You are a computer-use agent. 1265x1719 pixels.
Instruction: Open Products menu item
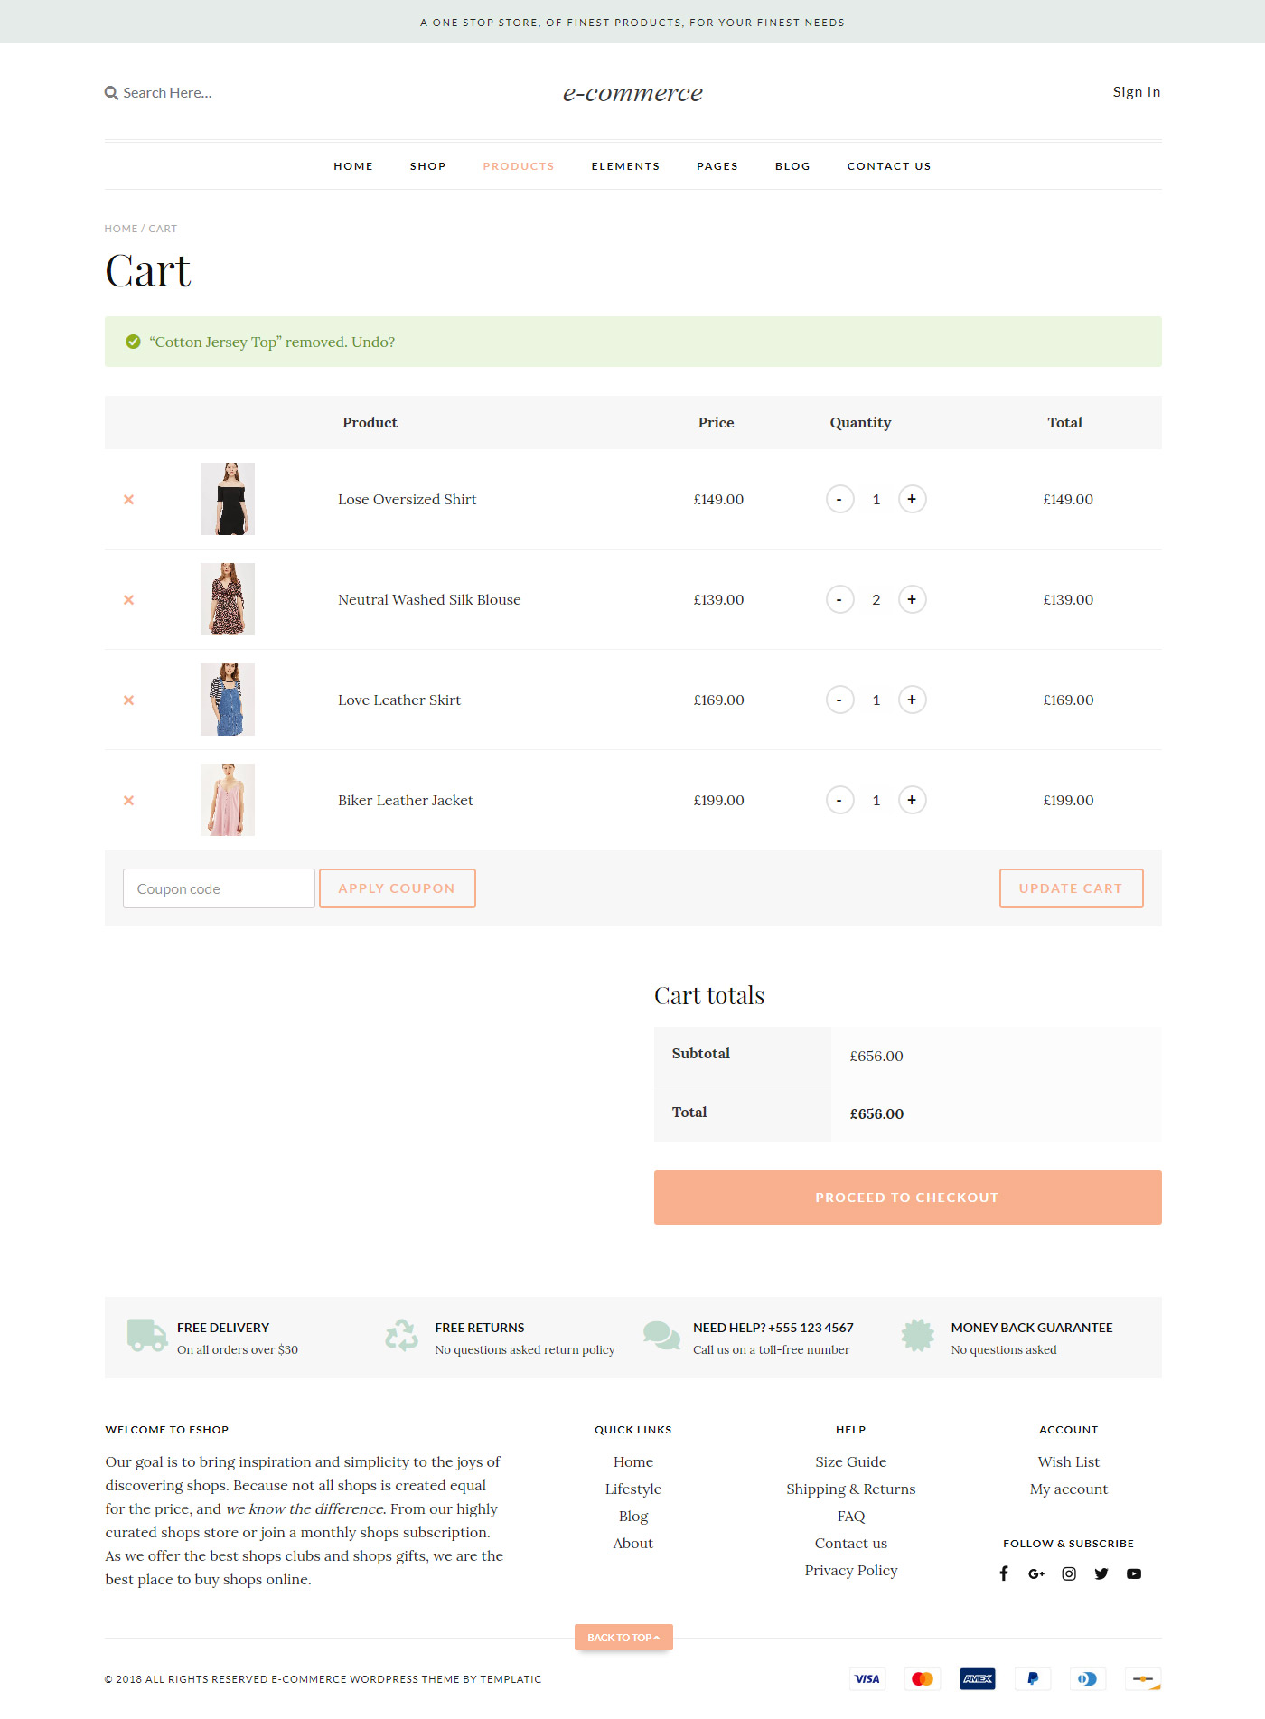[519, 166]
